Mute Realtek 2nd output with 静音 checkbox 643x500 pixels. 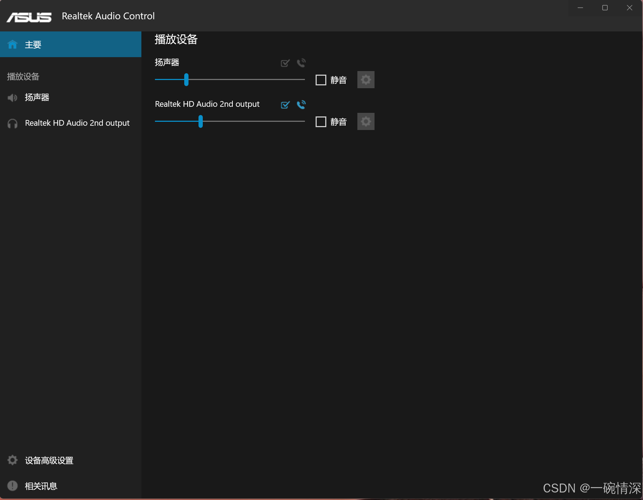321,122
